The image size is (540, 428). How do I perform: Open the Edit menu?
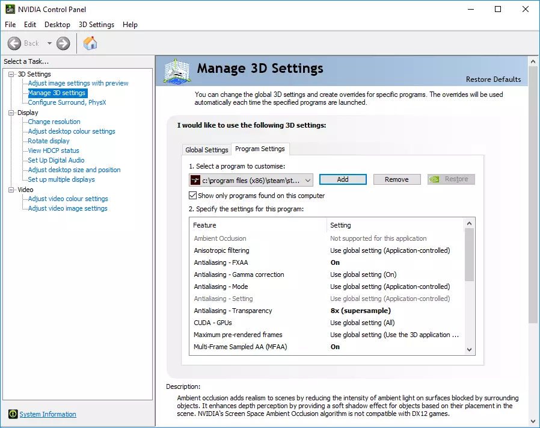pyautogui.click(x=30, y=25)
